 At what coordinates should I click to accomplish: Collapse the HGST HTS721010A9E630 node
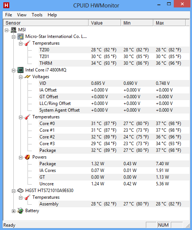[x=13, y=191]
